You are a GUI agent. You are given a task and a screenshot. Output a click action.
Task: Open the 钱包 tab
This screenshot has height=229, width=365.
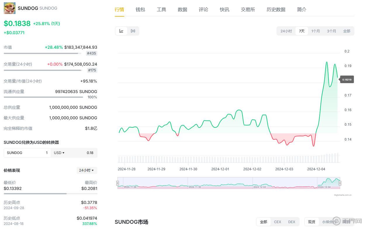[x=140, y=10]
